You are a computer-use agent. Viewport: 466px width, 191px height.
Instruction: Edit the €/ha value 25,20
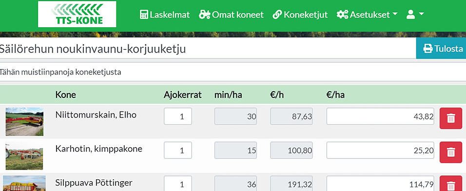[x=380, y=150]
